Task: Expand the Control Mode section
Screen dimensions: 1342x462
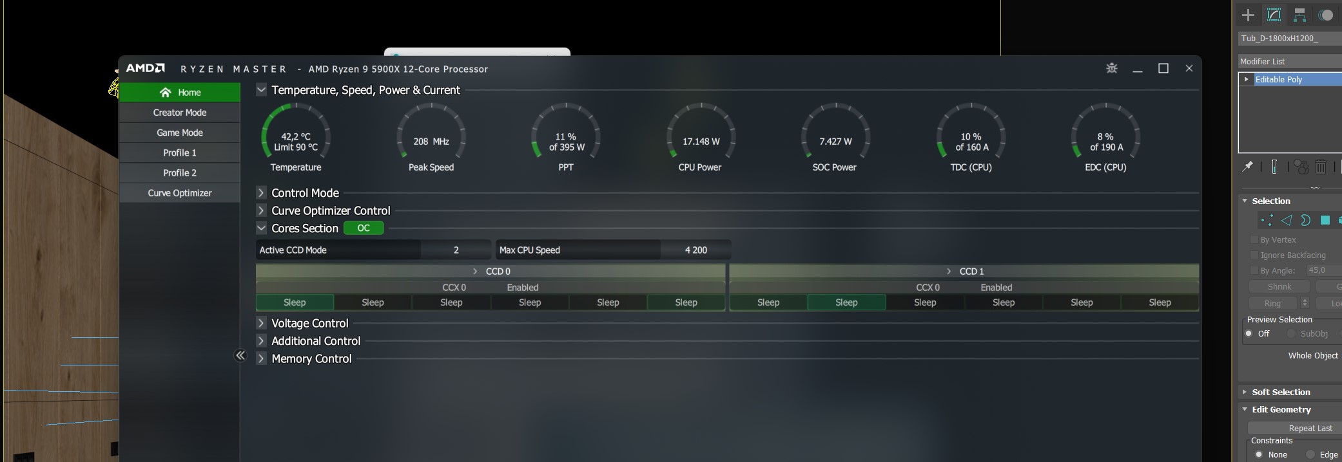Action: coord(261,192)
